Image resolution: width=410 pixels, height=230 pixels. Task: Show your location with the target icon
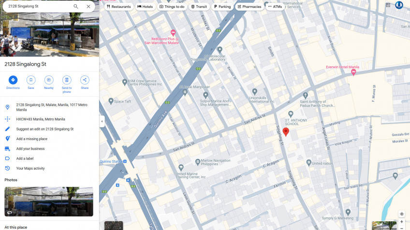(402, 214)
